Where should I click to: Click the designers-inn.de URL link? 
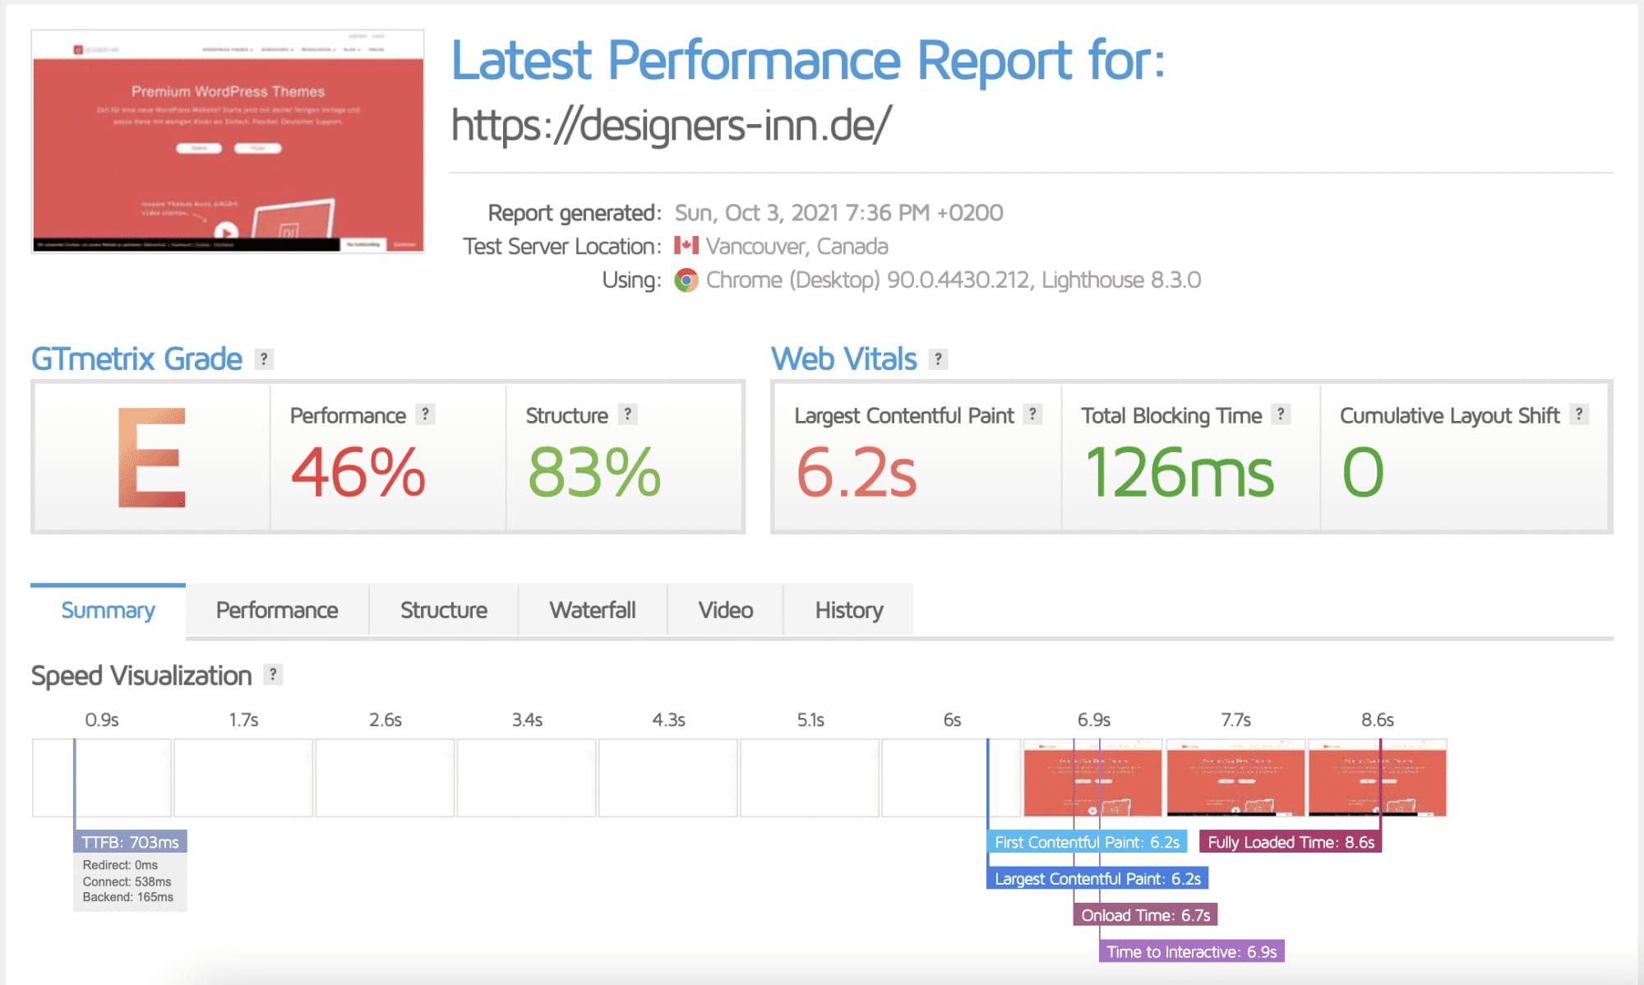click(671, 125)
